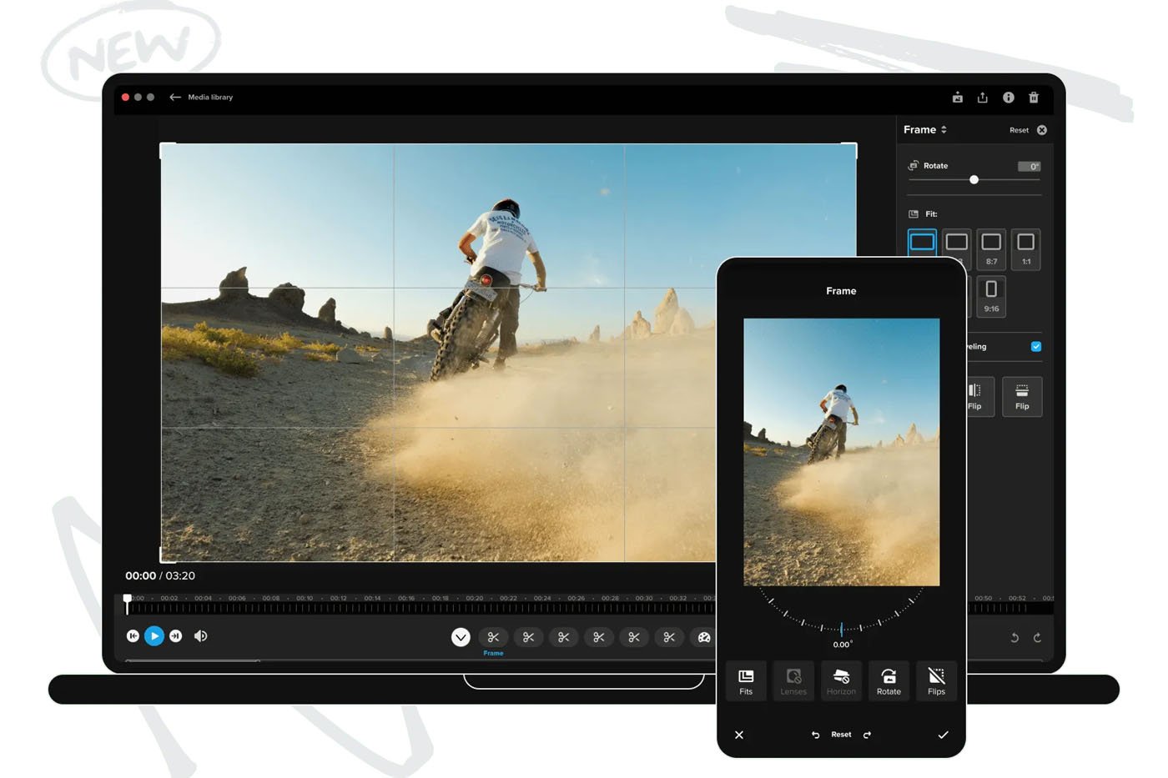Click timeline at the 00:20 mark

475,598
